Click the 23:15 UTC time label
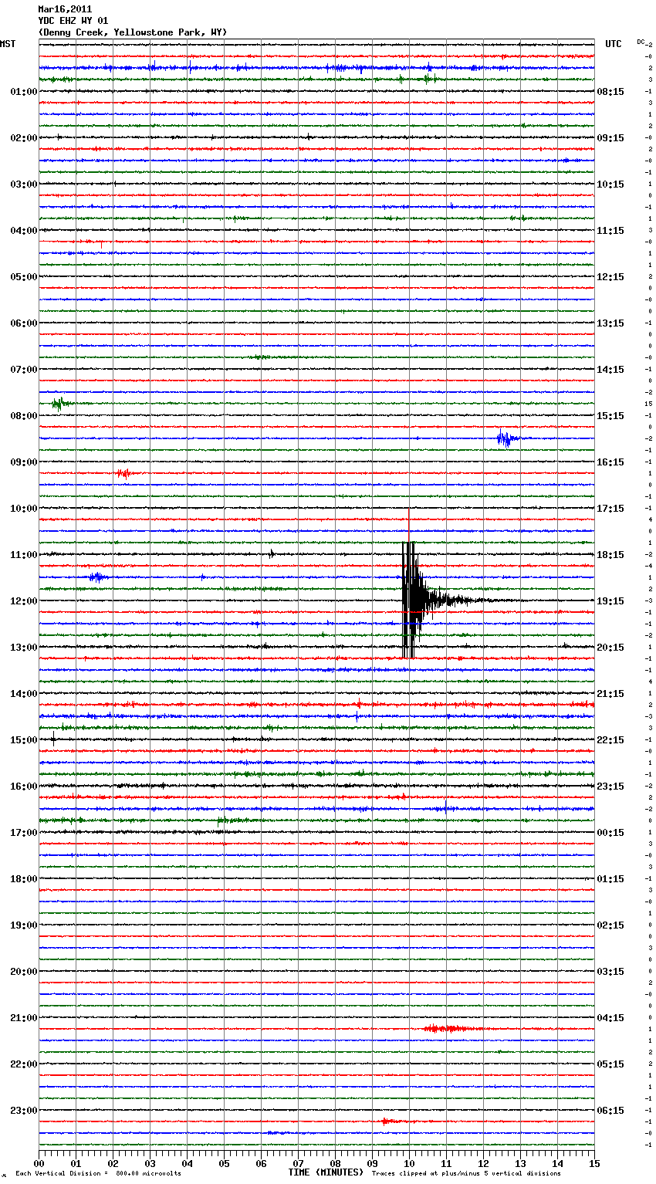The image size is (656, 1184). click(x=610, y=787)
